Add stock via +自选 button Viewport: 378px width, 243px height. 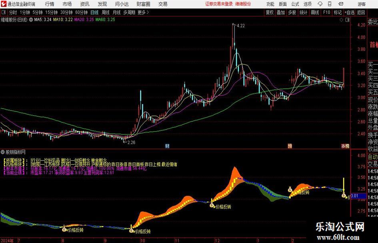(349, 12)
